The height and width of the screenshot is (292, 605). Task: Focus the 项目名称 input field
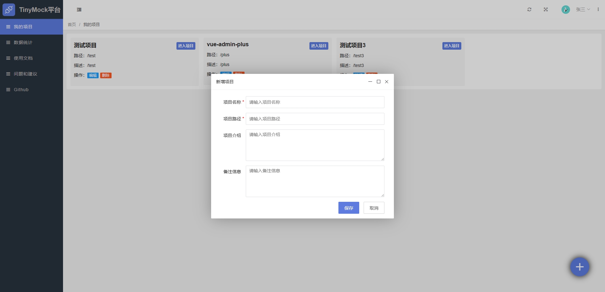tap(315, 102)
